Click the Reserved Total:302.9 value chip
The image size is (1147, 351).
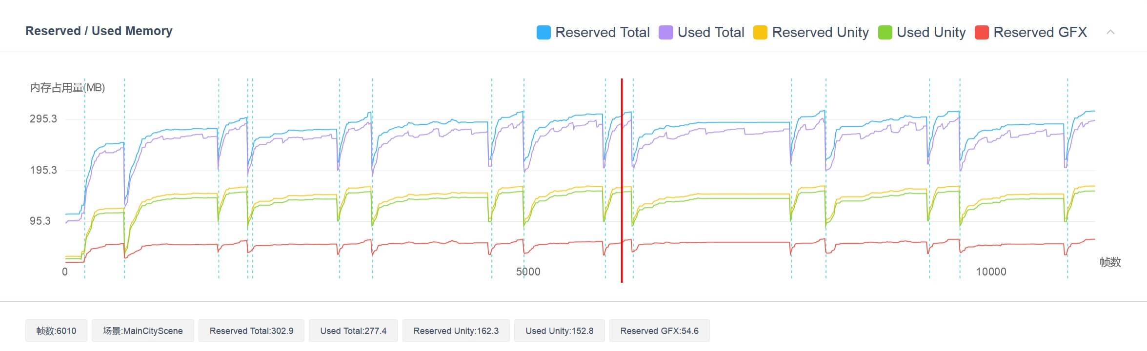[251, 331]
